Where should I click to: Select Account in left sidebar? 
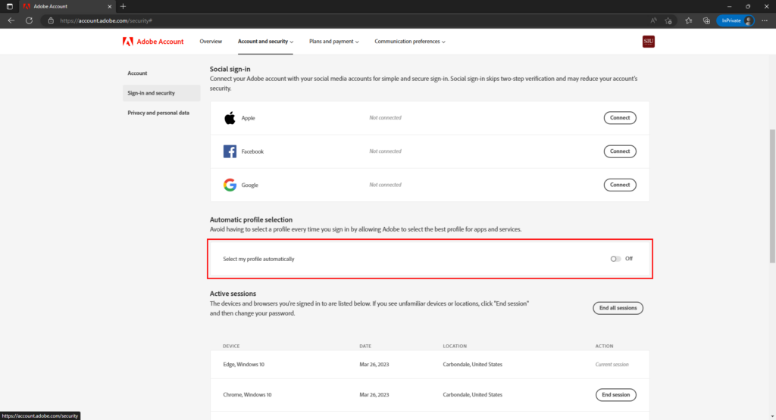pos(138,73)
